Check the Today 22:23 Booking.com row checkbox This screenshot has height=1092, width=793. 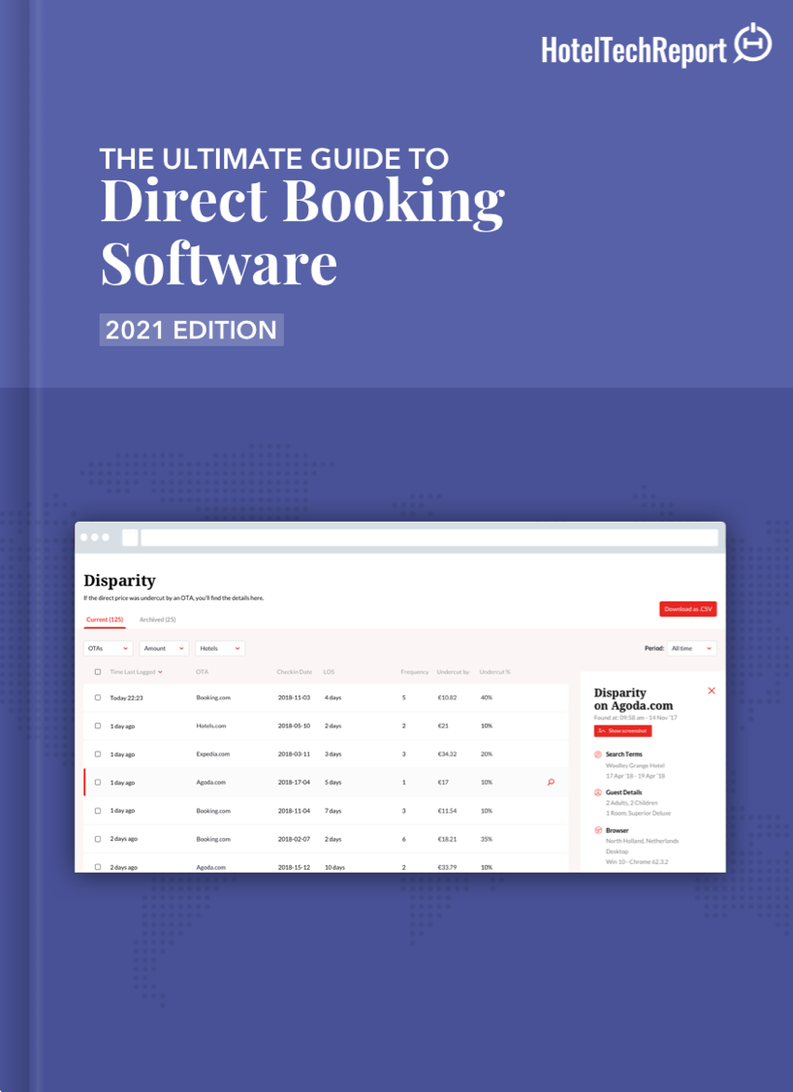[x=98, y=697]
